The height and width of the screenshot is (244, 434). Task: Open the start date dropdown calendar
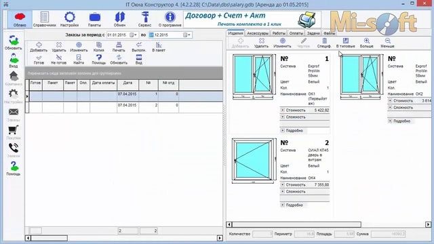click(134, 35)
